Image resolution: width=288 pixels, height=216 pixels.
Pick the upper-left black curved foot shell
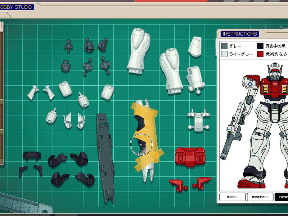click(57, 160)
